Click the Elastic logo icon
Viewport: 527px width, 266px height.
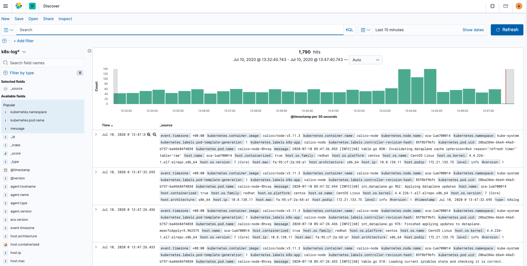19,6
